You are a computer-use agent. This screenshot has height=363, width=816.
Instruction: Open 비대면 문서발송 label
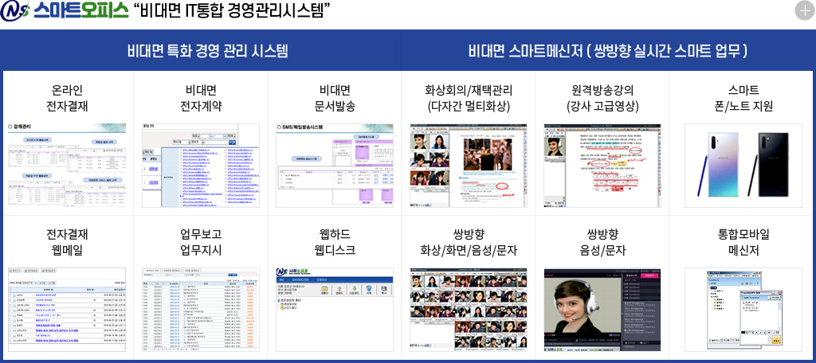335,98
